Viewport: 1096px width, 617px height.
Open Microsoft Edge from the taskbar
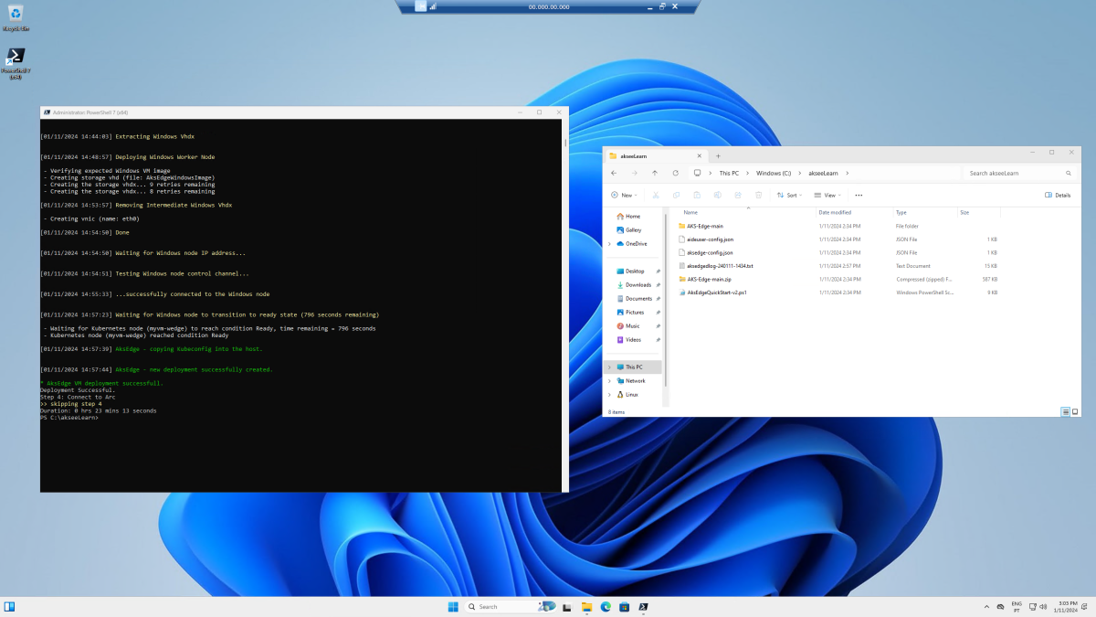(605, 606)
